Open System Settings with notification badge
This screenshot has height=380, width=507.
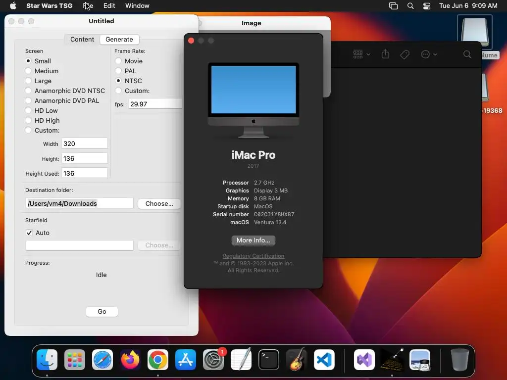213,360
